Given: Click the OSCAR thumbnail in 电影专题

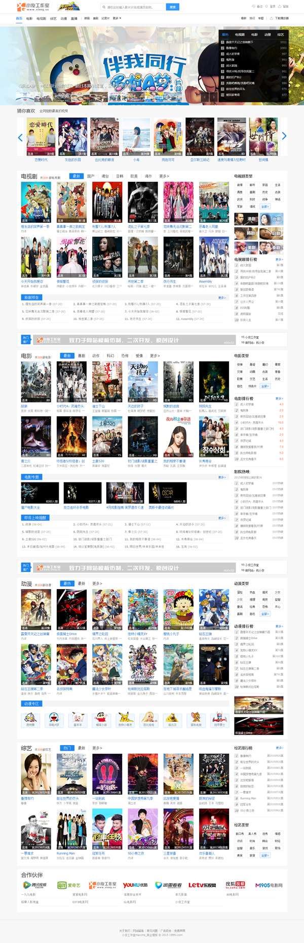Looking at the screenshot, I should (168, 493).
